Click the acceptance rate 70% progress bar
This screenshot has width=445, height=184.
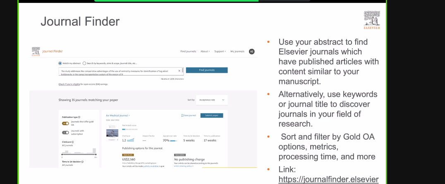tap(173, 141)
